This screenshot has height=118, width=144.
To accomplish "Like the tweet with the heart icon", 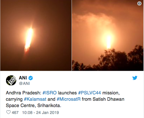I will (8, 112).
